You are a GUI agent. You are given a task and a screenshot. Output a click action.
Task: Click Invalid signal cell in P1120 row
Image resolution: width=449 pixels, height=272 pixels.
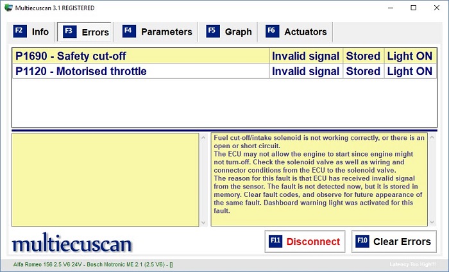pos(306,71)
